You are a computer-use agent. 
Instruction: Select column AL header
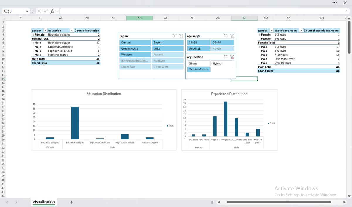(244, 18)
